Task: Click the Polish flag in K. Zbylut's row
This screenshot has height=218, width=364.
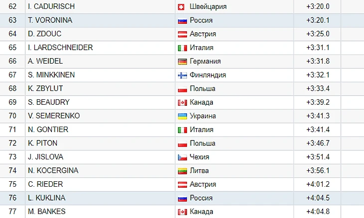Action: 182,89
